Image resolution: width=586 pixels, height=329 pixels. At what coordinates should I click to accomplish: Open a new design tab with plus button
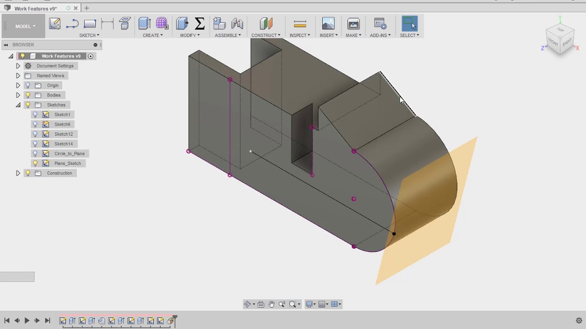point(87,8)
